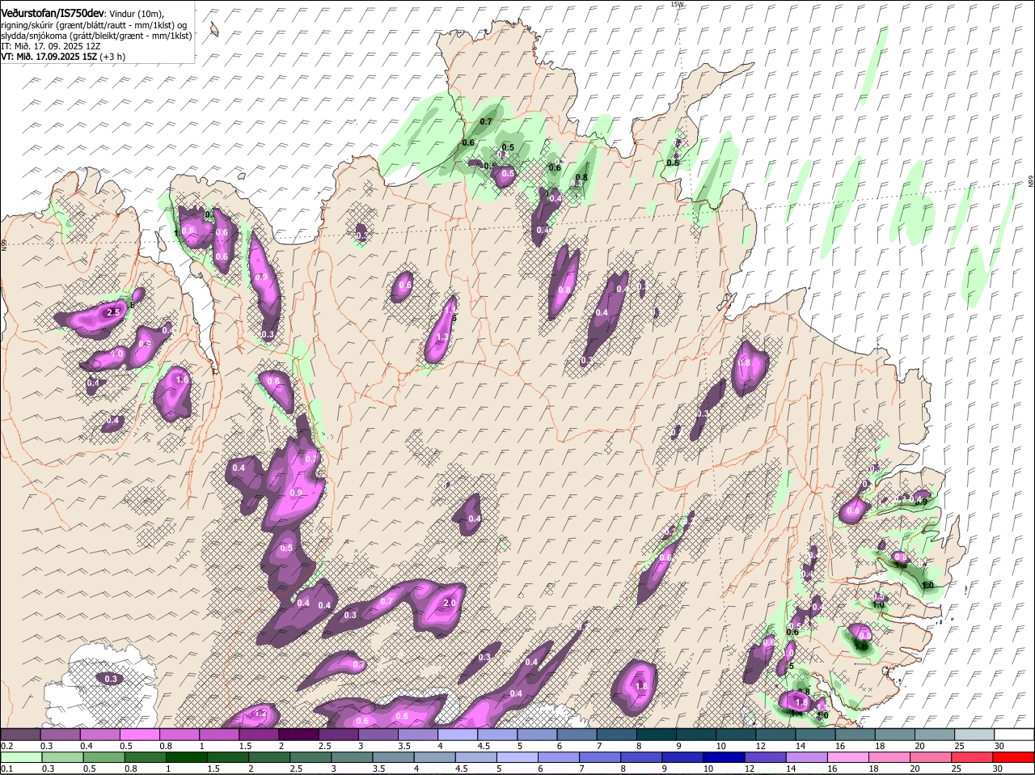Click the 2.0 precipitation value on the map
Image resolution: width=1035 pixels, height=775 pixels.
tap(450, 603)
